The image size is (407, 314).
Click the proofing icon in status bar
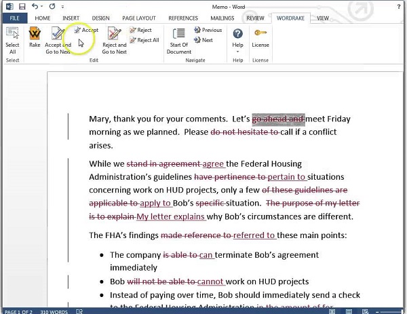pyautogui.click(x=79, y=311)
